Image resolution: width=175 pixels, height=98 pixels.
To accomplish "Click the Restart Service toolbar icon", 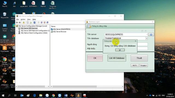I will click(x=47, y=22).
